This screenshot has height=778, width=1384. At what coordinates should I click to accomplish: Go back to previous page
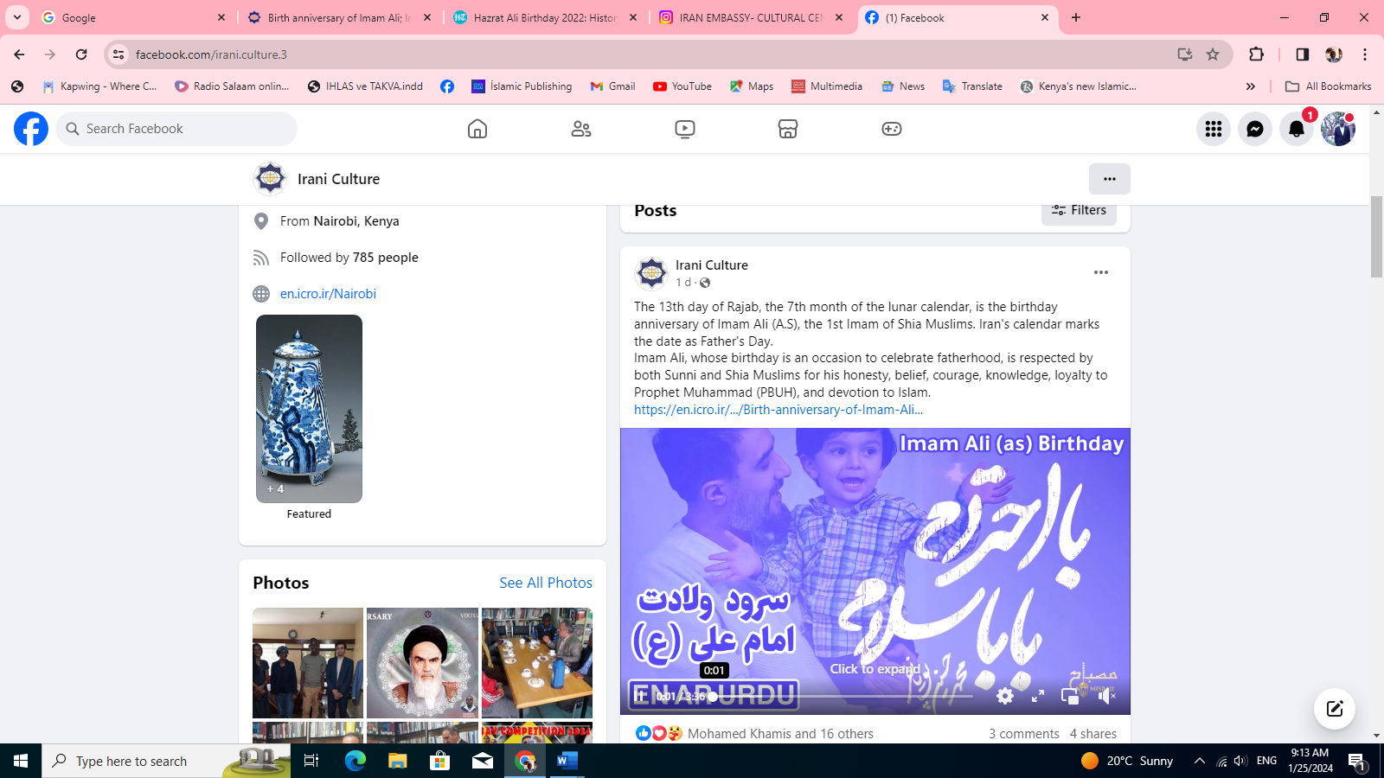(19, 54)
